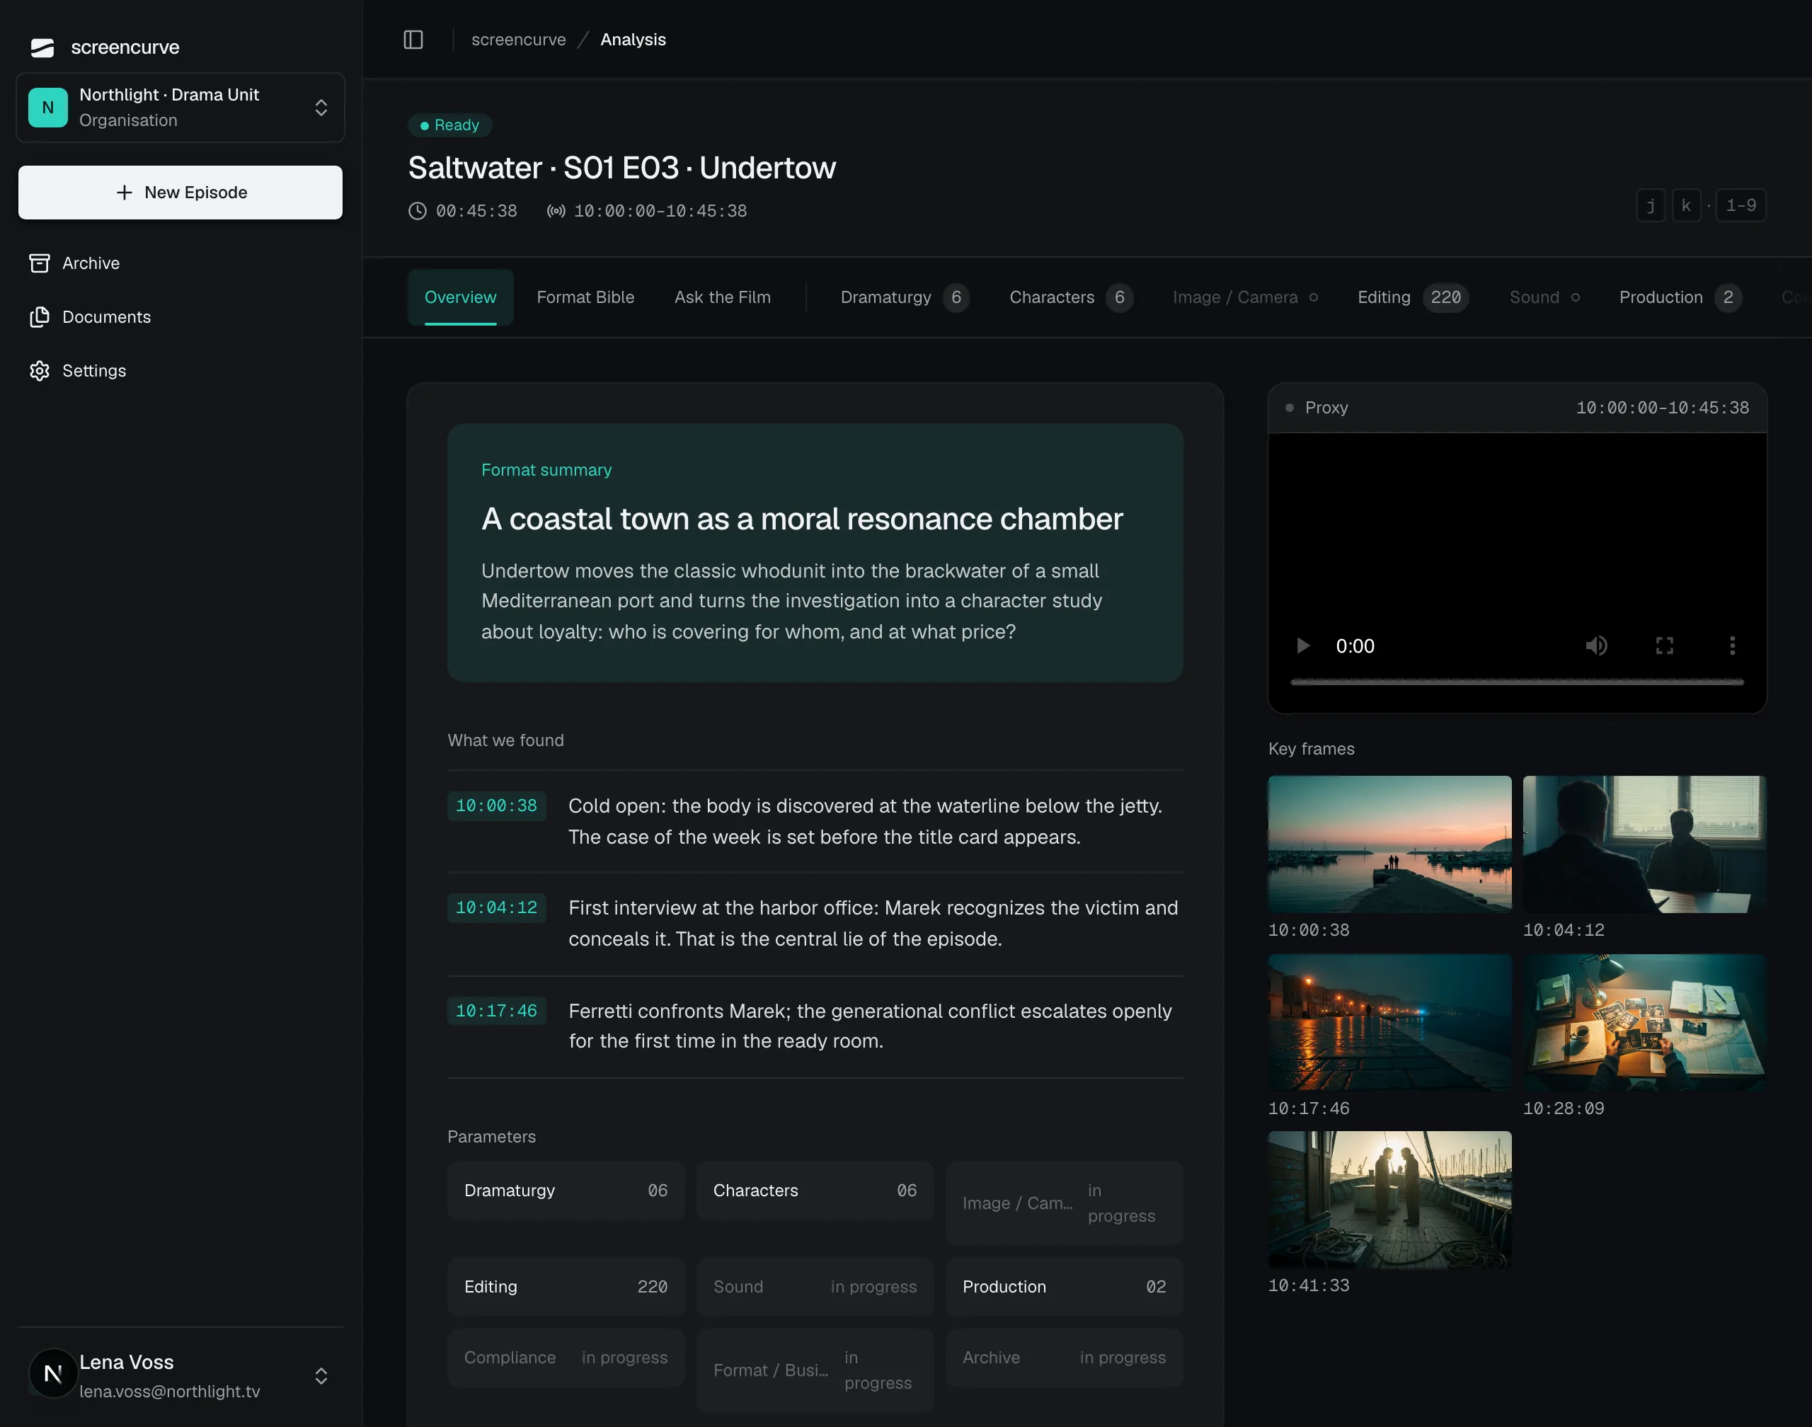Open key frame thumbnail at 10:00:38
The height and width of the screenshot is (1427, 1812).
[x=1389, y=844]
